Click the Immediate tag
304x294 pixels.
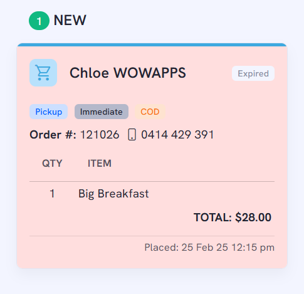tap(102, 112)
